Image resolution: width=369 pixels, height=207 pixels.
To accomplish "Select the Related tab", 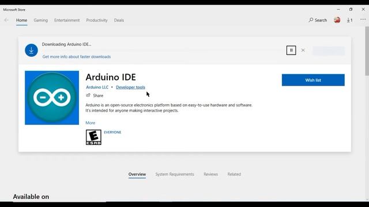I will point(234,174).
